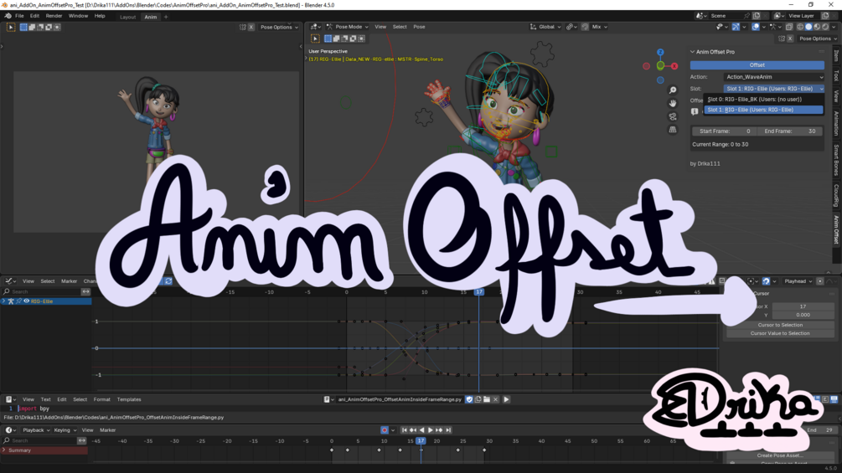Toggle auto keying record button
Viewport: 842px width, 473px height.
pos(385,430)
